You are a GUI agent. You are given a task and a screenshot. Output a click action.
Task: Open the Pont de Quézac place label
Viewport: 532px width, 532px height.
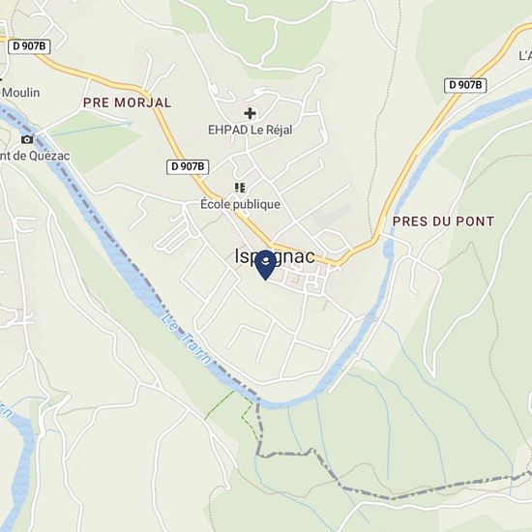click(x=35, y=156)
